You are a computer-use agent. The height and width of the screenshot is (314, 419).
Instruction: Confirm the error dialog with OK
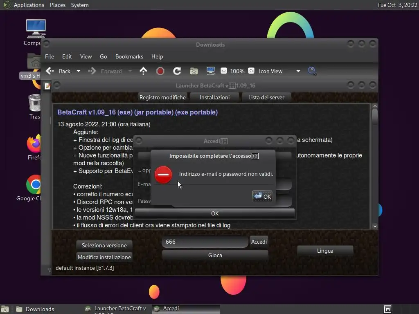pyautogui.click(x=262, y=197)
